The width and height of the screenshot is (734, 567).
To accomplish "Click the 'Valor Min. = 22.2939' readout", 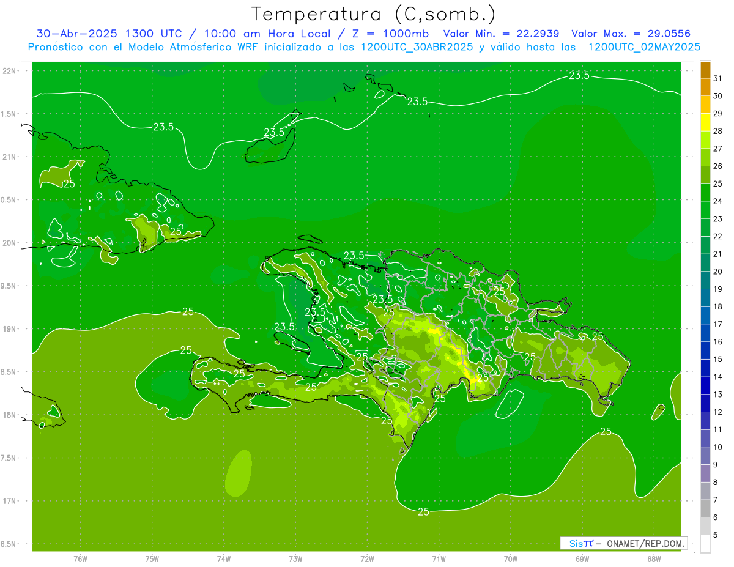I will (x=501, y=34).
